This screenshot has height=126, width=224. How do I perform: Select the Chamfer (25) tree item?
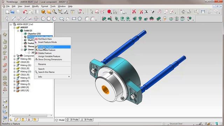pos(34,34)
